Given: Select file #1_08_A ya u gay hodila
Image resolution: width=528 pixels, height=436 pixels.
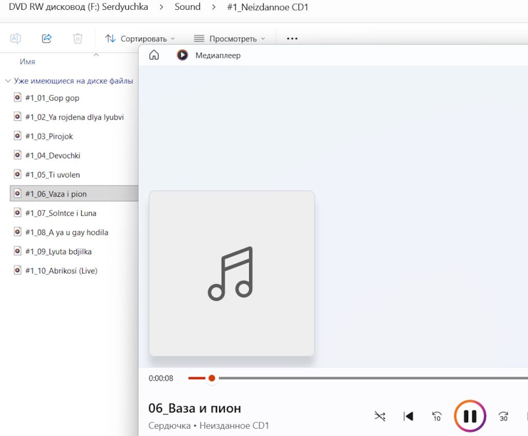Looking at the screenshot, I should click(67, 233).
